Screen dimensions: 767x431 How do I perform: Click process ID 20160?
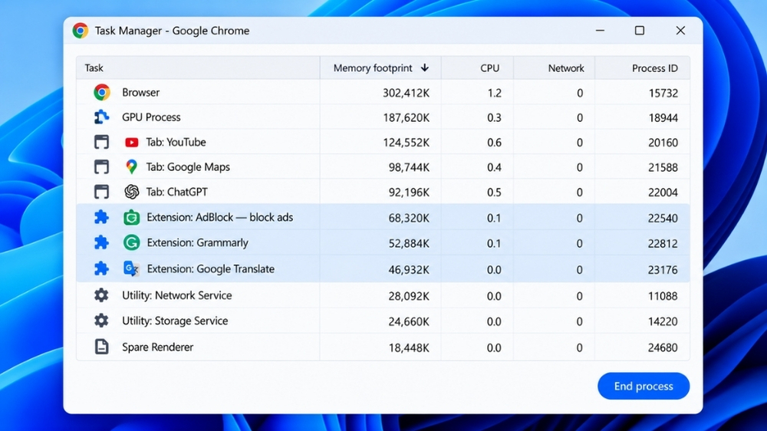663,143
